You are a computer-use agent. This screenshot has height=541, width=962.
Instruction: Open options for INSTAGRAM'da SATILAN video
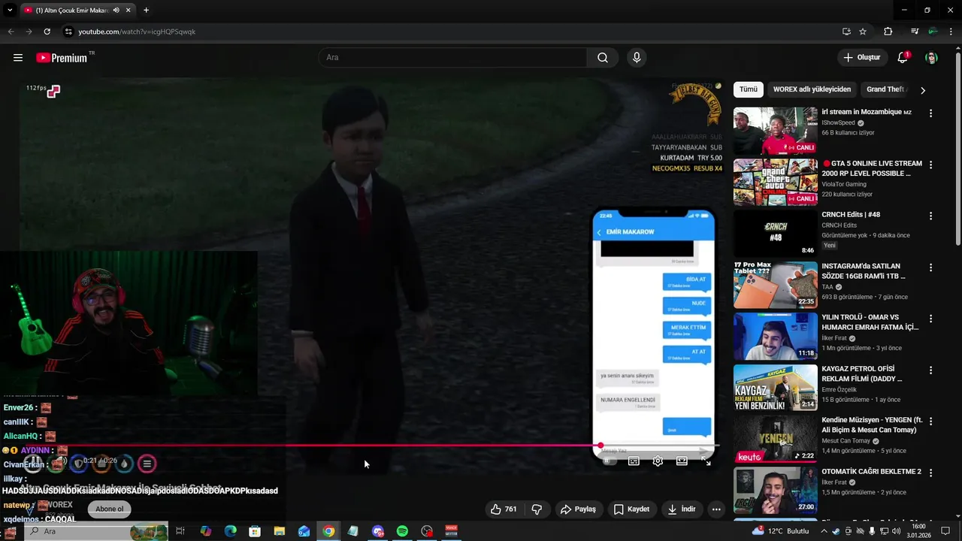click(x=930, y=267)
